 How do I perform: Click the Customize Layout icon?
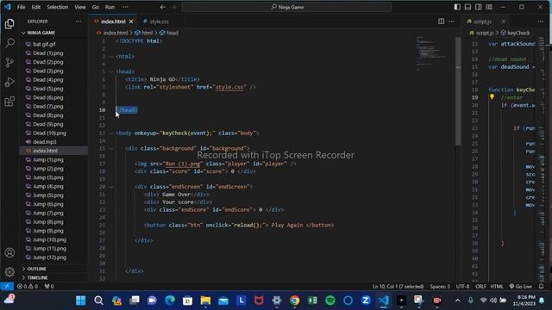pyautogui.click(x=489, y=7)
